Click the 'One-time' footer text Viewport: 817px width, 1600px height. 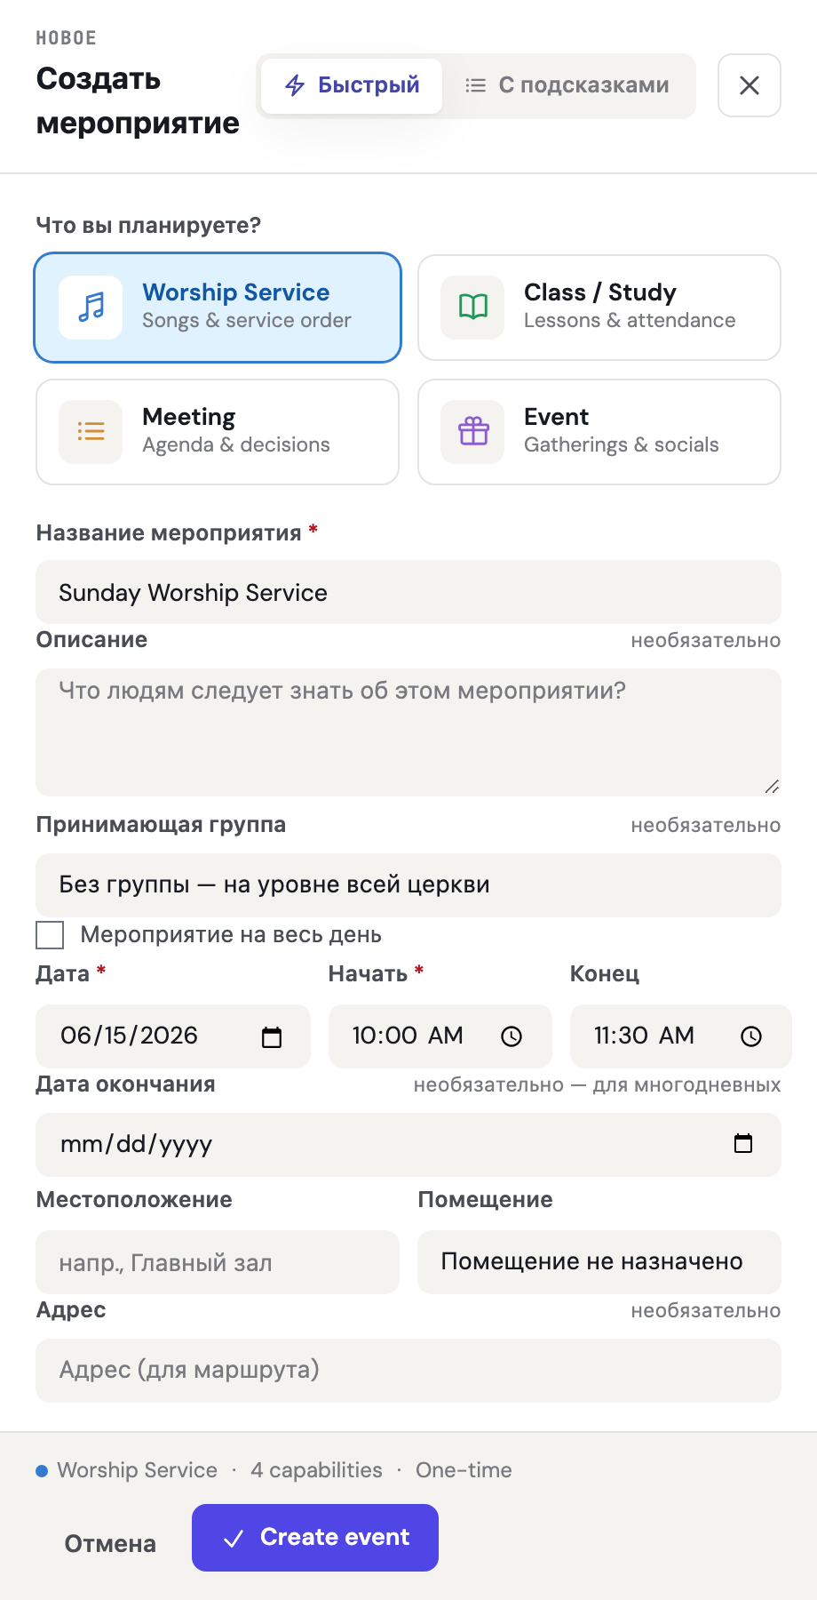click(x=464, y=1470)
